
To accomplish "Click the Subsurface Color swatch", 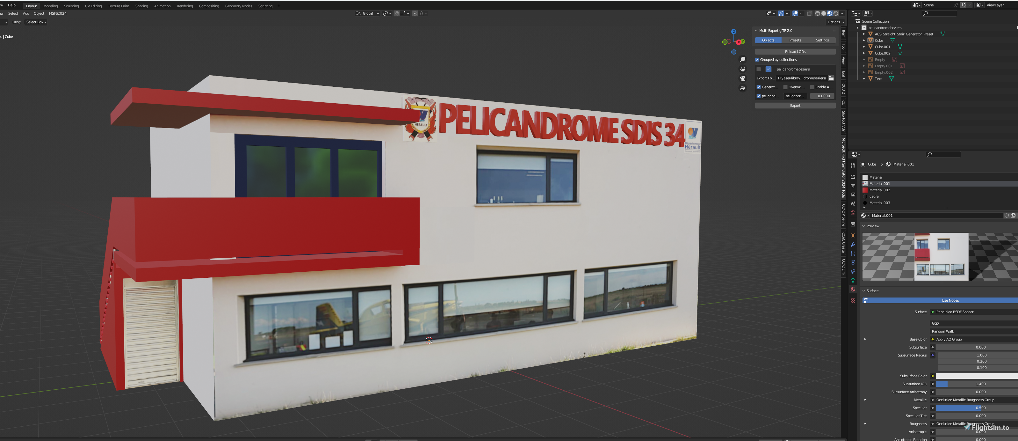I will [x=977, y=376].
